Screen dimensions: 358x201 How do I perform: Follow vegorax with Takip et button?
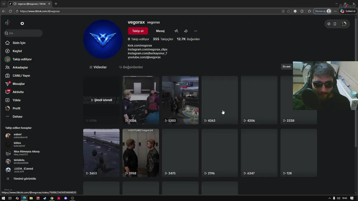(x=138, y=31)
